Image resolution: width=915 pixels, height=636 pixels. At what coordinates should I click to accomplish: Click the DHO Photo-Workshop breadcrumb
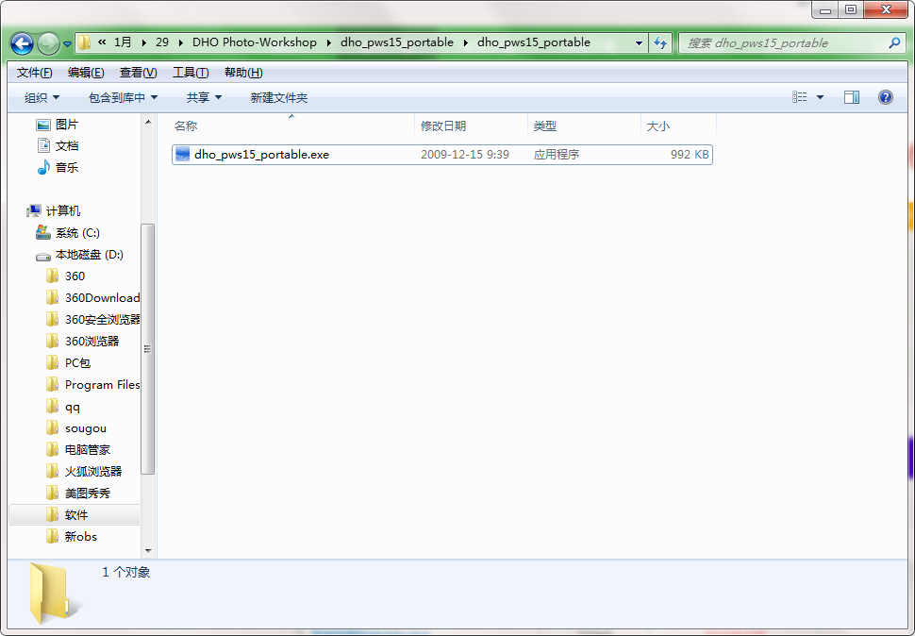coord(254,42)
